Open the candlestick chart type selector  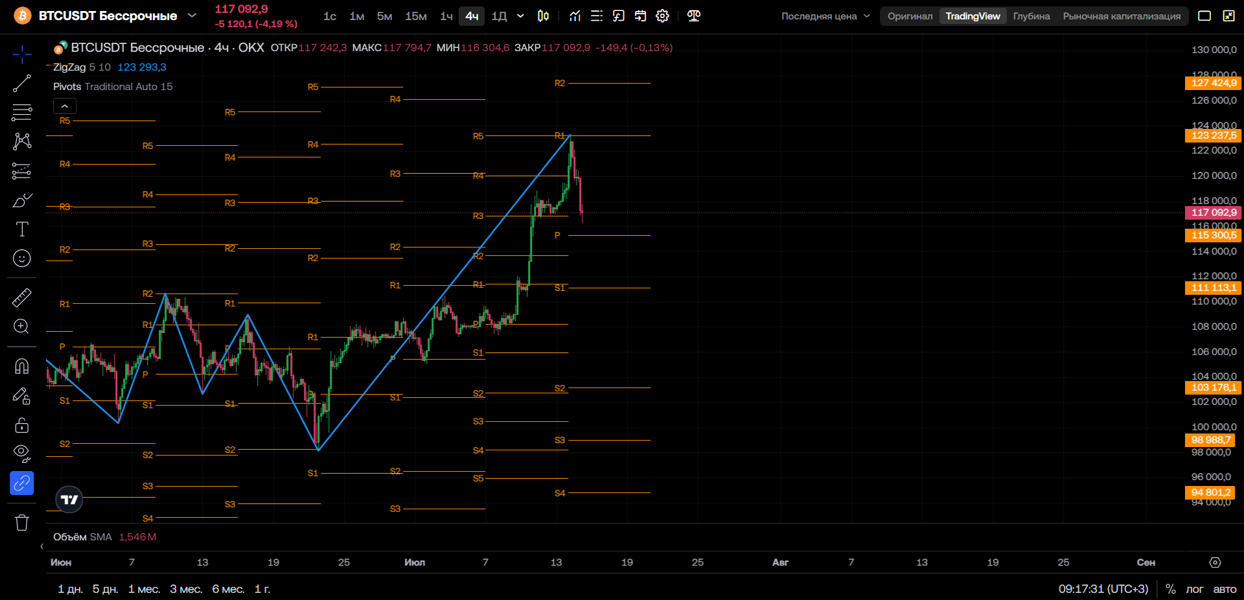click(x=544, y=16)
